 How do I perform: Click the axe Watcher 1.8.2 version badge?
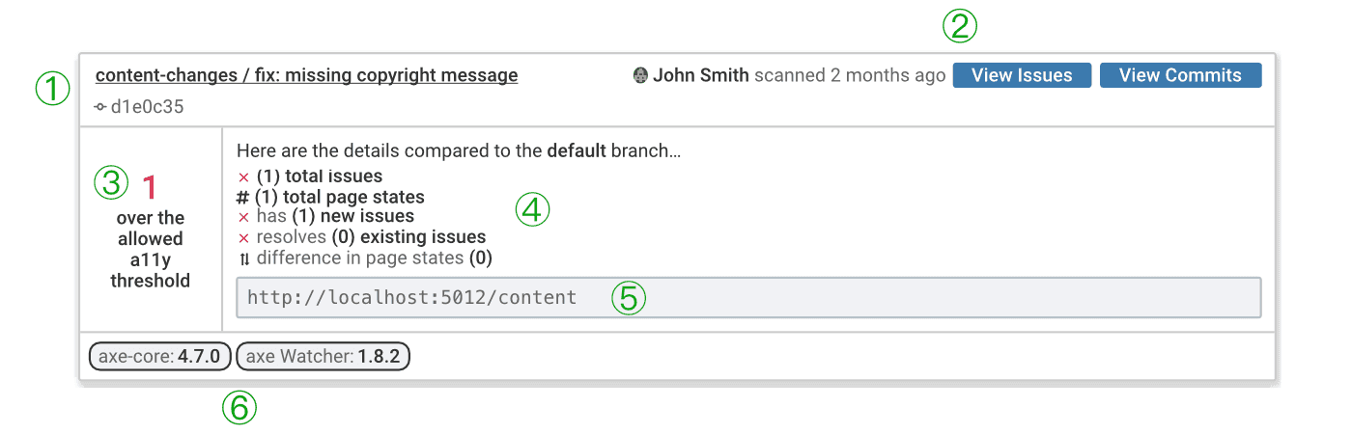(324, 357)
